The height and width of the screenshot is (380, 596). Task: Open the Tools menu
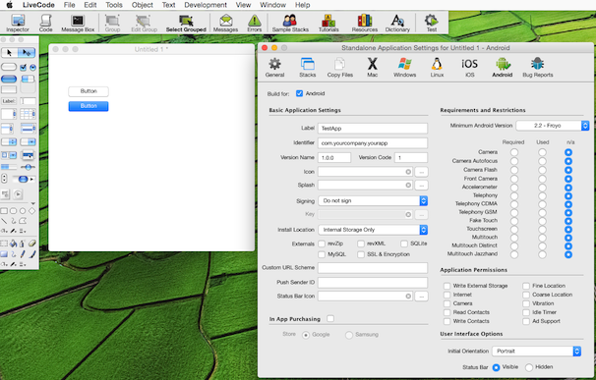click(114, 5)
